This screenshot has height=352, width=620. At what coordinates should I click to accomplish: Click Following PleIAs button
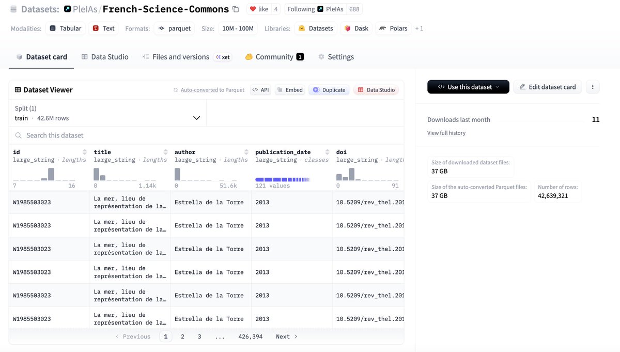tap(315, 9)
